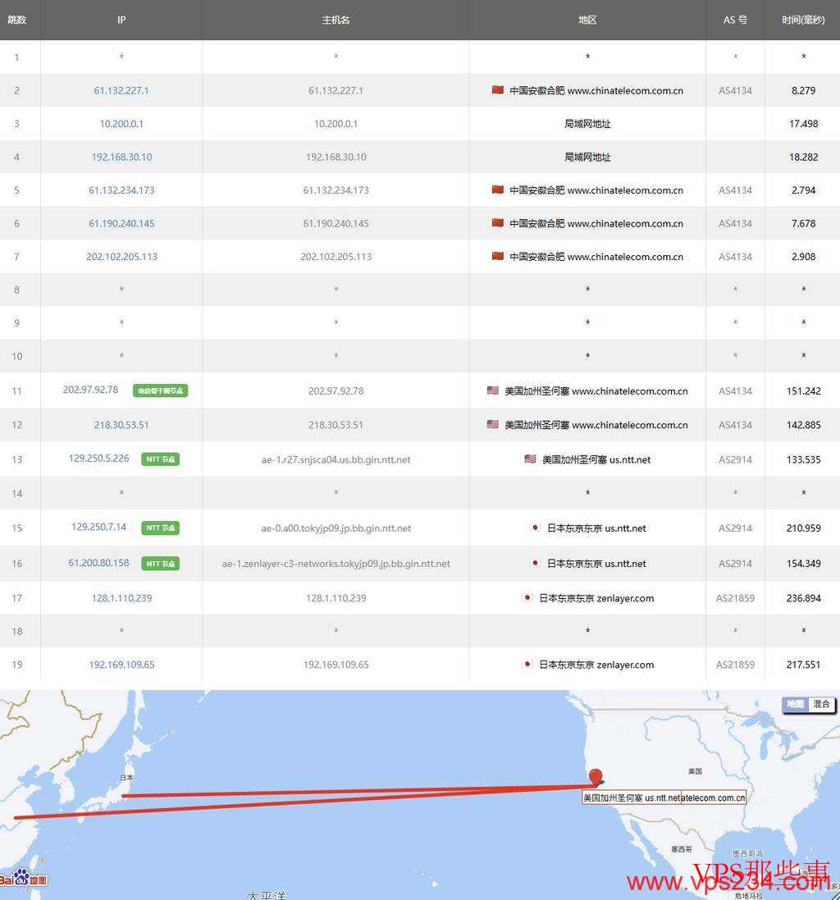This screenshot has width=840, height=900.
Task: Open IP link 218.30.53.51
Action: click(121, 425)
